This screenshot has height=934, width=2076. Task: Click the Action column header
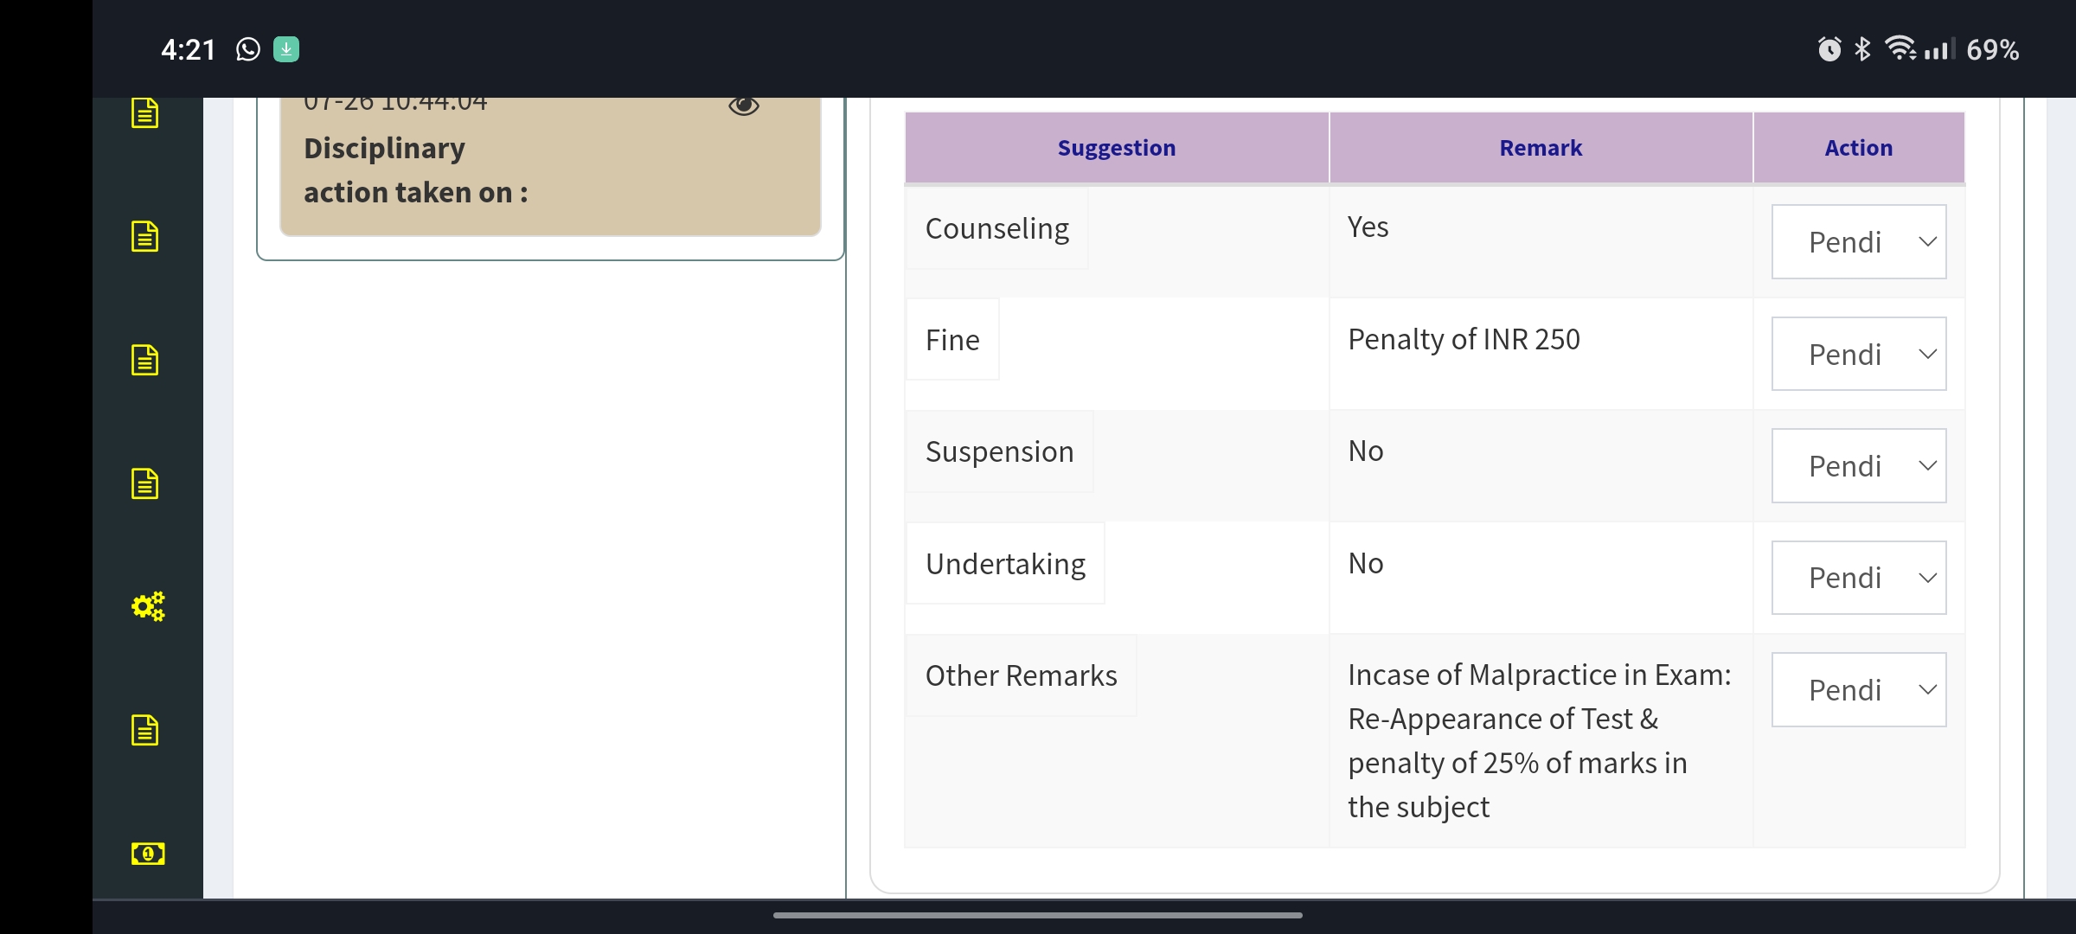[1858, 148]
